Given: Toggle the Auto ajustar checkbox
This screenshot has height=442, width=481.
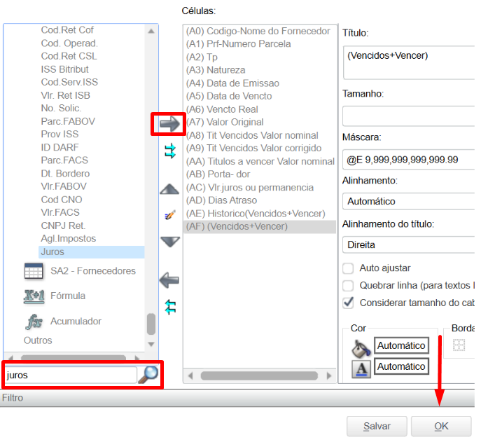Looking at the screenshot, I should (348, 268).
